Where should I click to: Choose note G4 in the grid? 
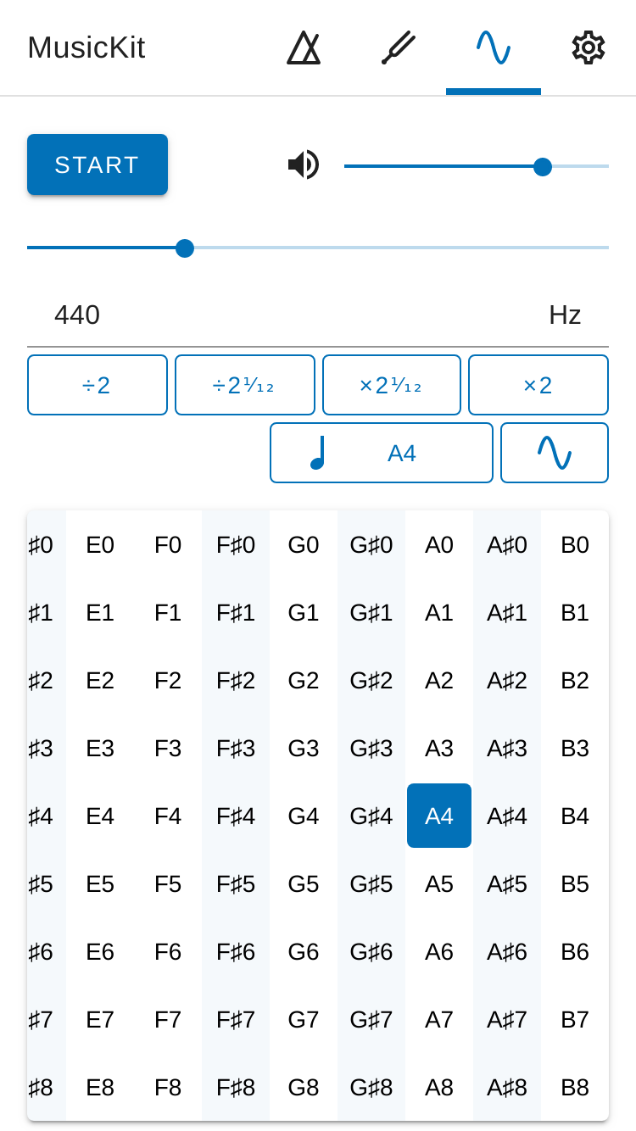304,816
